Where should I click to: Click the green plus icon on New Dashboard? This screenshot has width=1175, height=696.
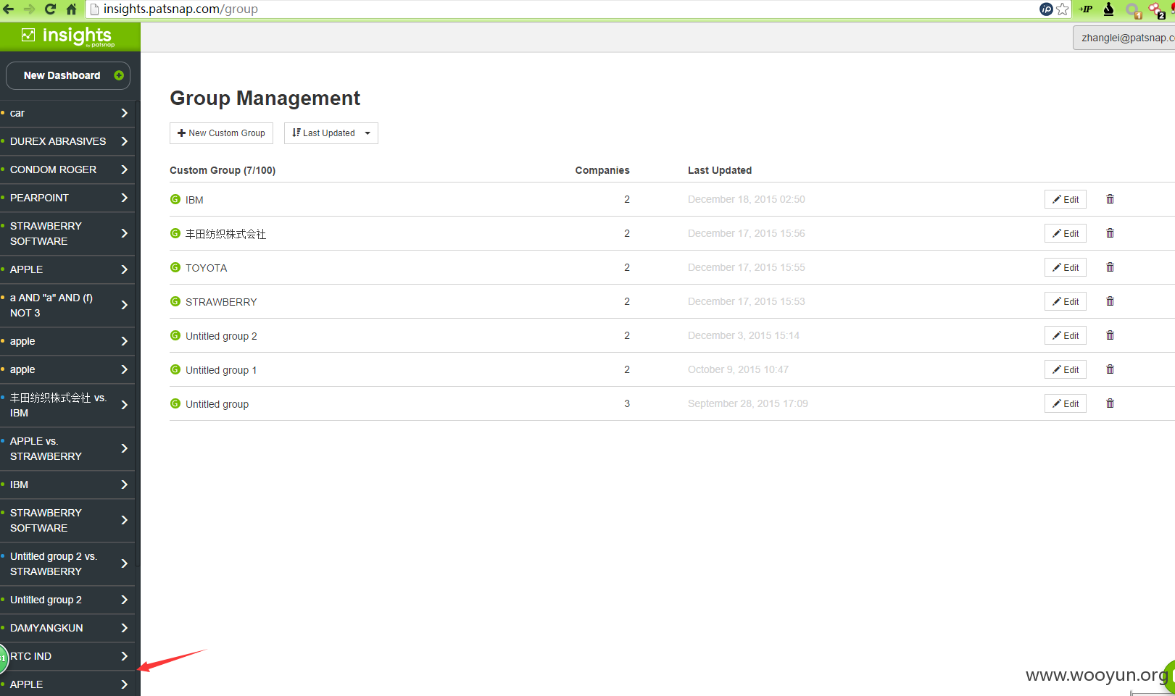click(119, 75)
